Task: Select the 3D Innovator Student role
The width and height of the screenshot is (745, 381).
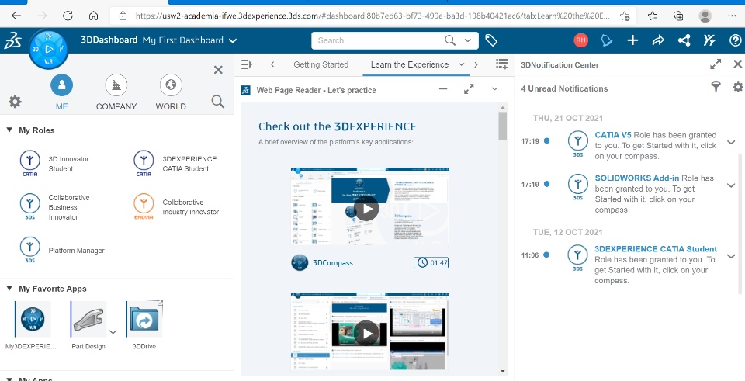Action: pos(55,164)
